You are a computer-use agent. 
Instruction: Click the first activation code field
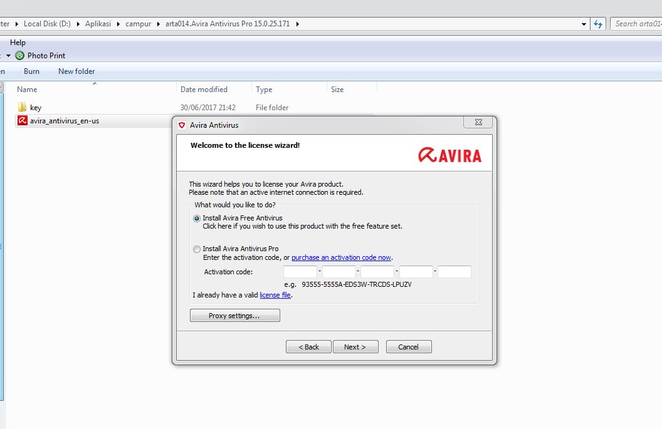tap(300, 272)
